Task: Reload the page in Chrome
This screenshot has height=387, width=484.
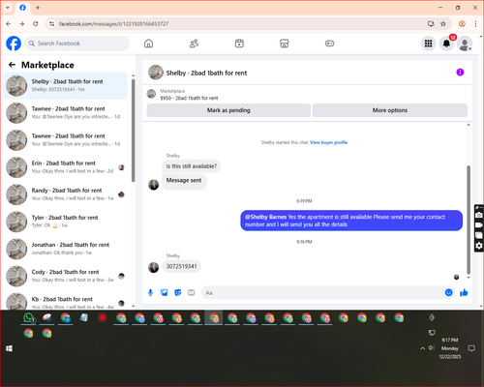Action: [36, 23]
